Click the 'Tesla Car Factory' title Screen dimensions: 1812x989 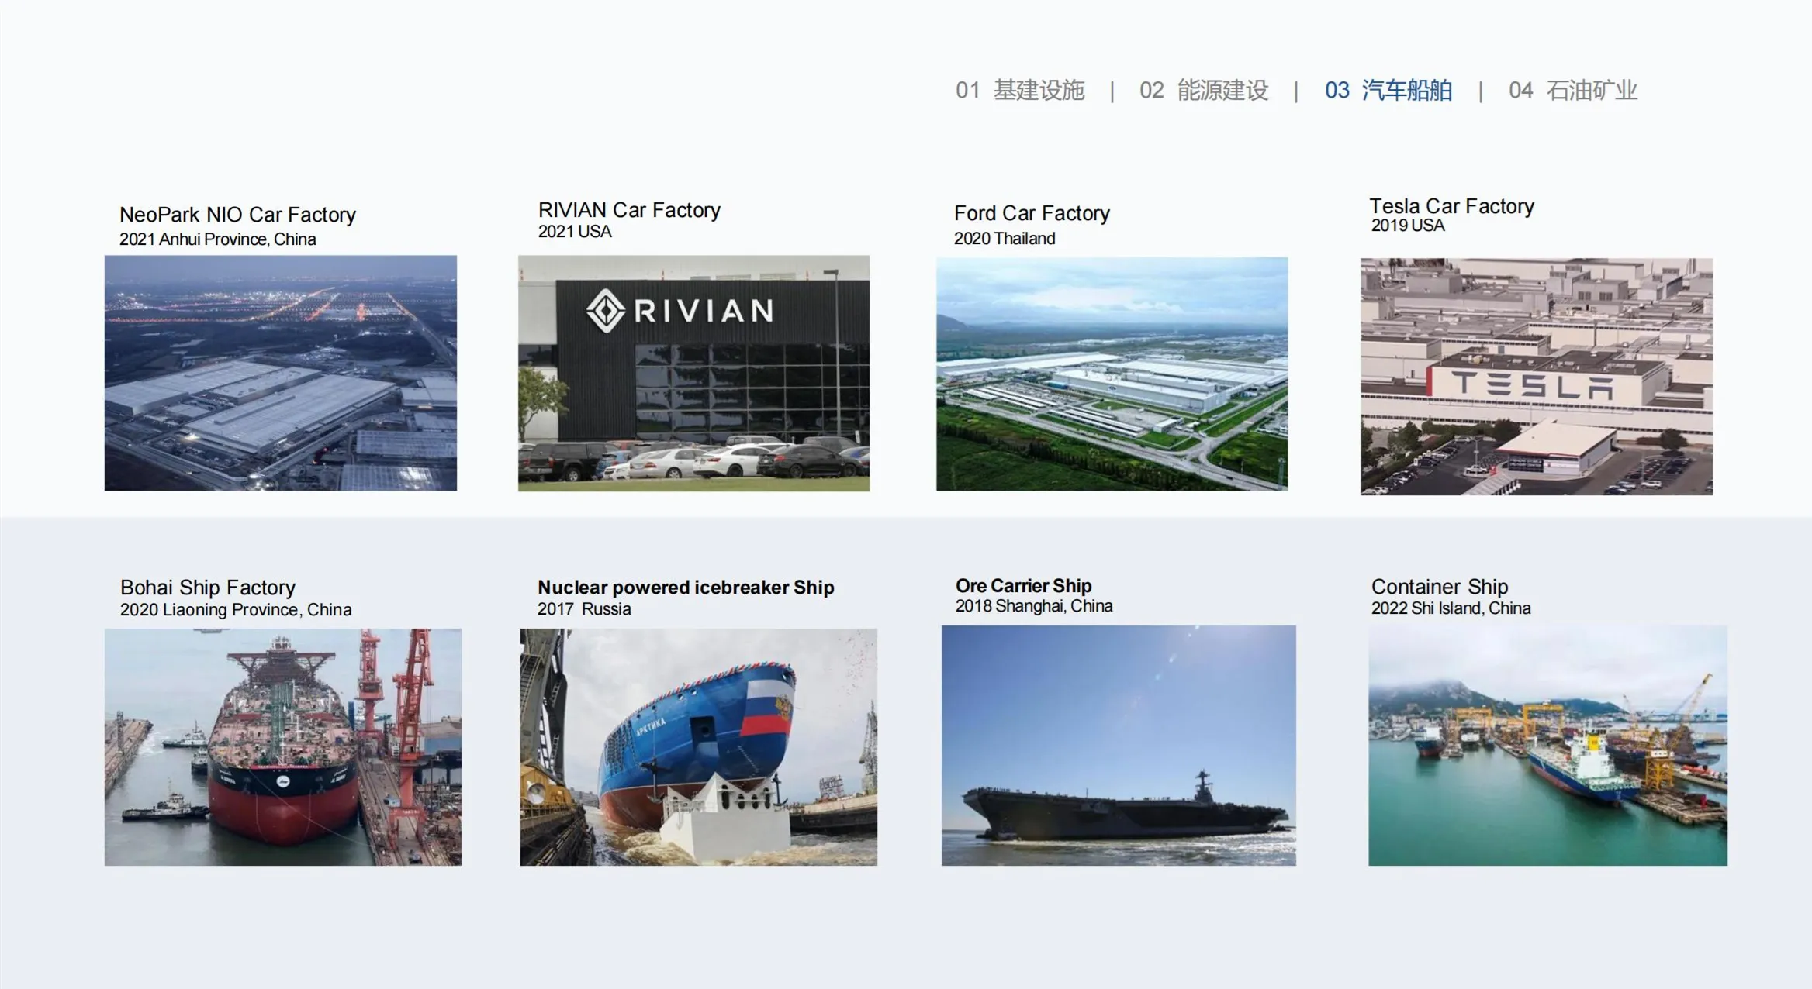pos(1452,206)
